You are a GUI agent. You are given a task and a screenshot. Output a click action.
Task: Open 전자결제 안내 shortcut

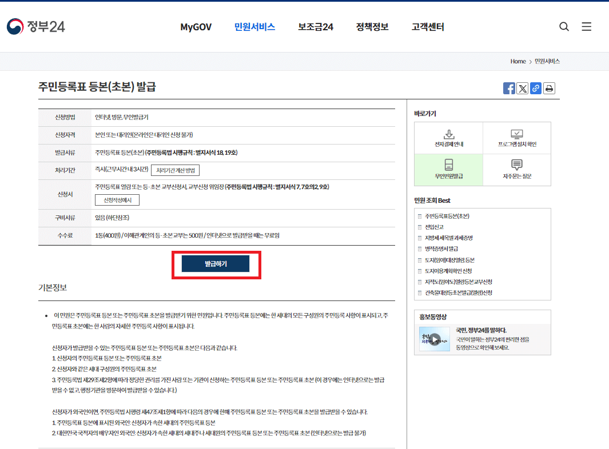[x=448, y=138]
